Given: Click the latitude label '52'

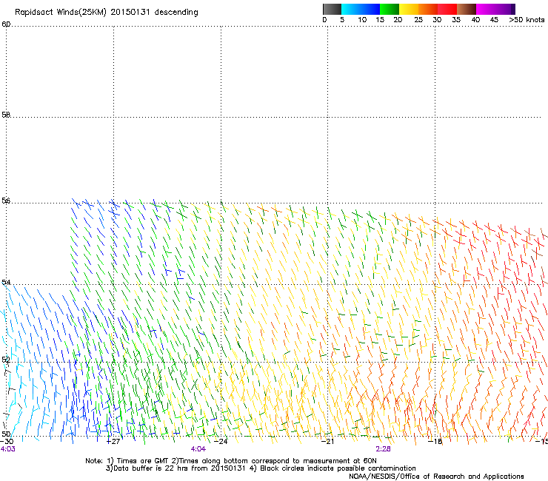Looking at the screenshot, I should (6, 360).
